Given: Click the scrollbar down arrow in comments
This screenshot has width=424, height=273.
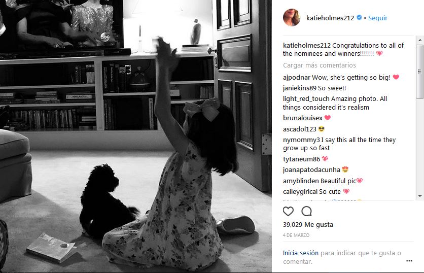Looking at the screenshot, I should point(419,196).
